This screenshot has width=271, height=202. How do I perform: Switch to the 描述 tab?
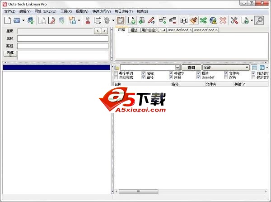[134, 30]
